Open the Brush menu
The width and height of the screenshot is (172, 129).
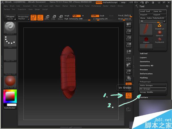12,6
